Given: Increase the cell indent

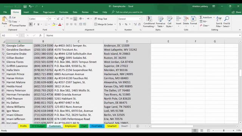Looking at the screenshot, I should tap(85, 24).
